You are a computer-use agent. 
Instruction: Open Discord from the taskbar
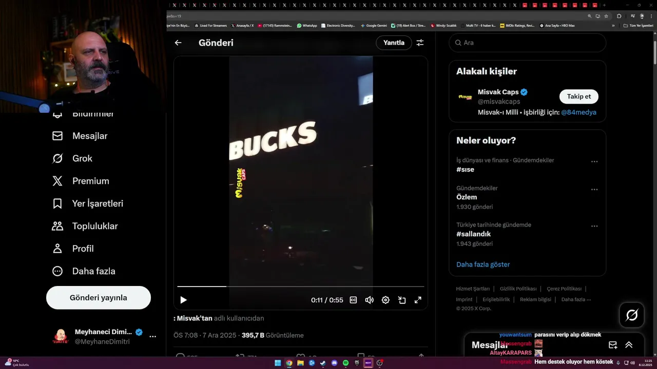[x=334, y=363]
